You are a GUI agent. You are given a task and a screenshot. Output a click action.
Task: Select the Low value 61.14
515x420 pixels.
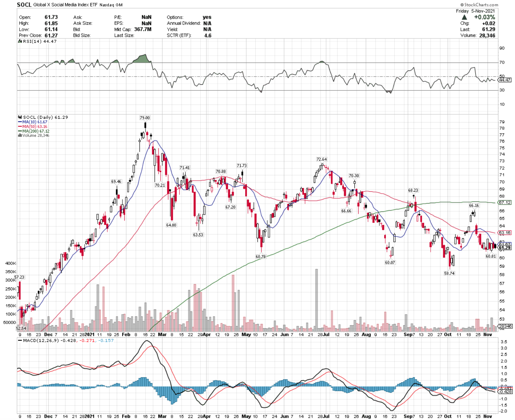(x=51, y=29)
